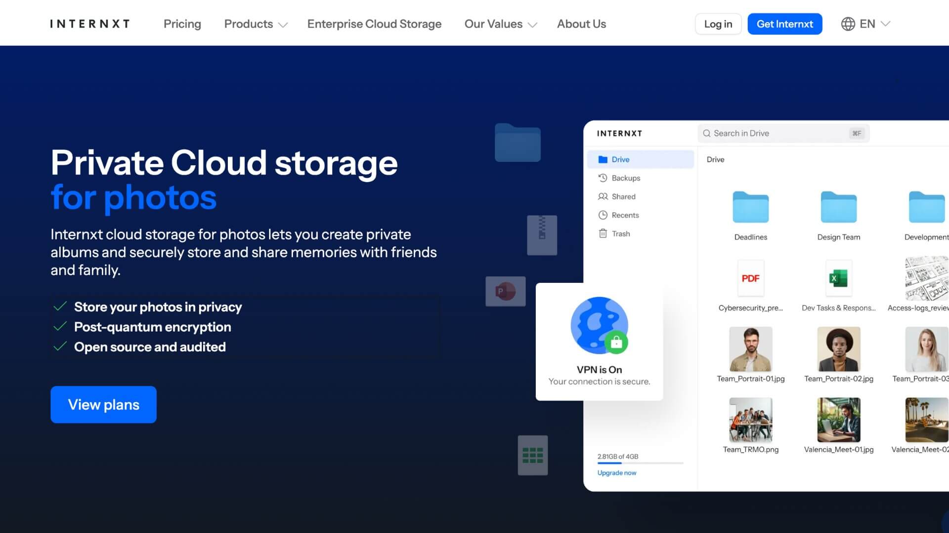Image resolution: width=949 pixels, height=533 pixels.
Task: Open the Cybersecurity PDF file icon
Action: click(x=750, y=278)
